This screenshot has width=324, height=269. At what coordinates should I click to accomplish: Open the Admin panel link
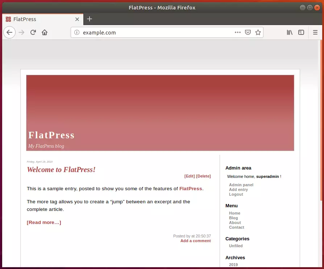[x=241, y=185]
